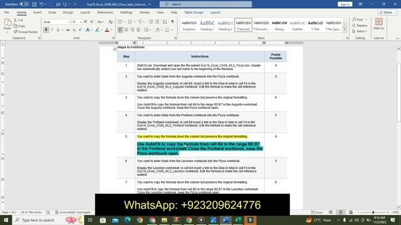Sort the selected text
Viewport: 401px width, 225px height.
(165, 22)
